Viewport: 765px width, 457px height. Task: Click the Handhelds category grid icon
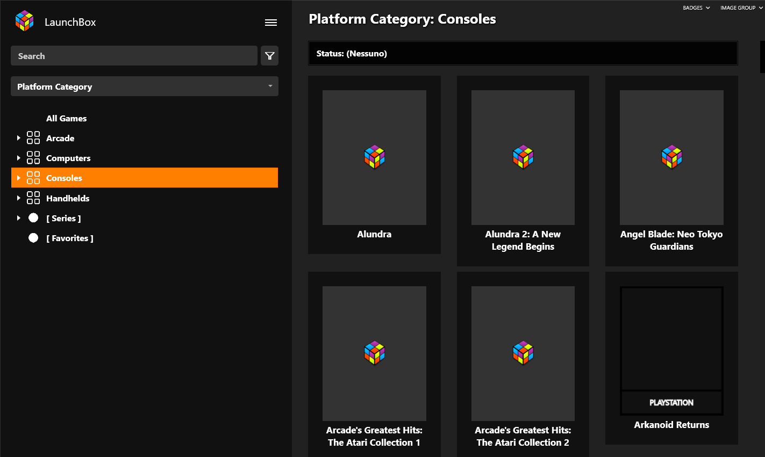pos(33,198)
